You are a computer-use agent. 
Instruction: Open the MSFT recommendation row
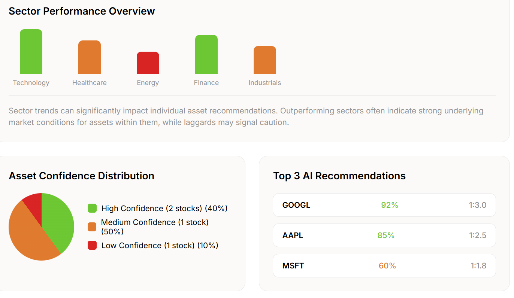tap(384, 266)
